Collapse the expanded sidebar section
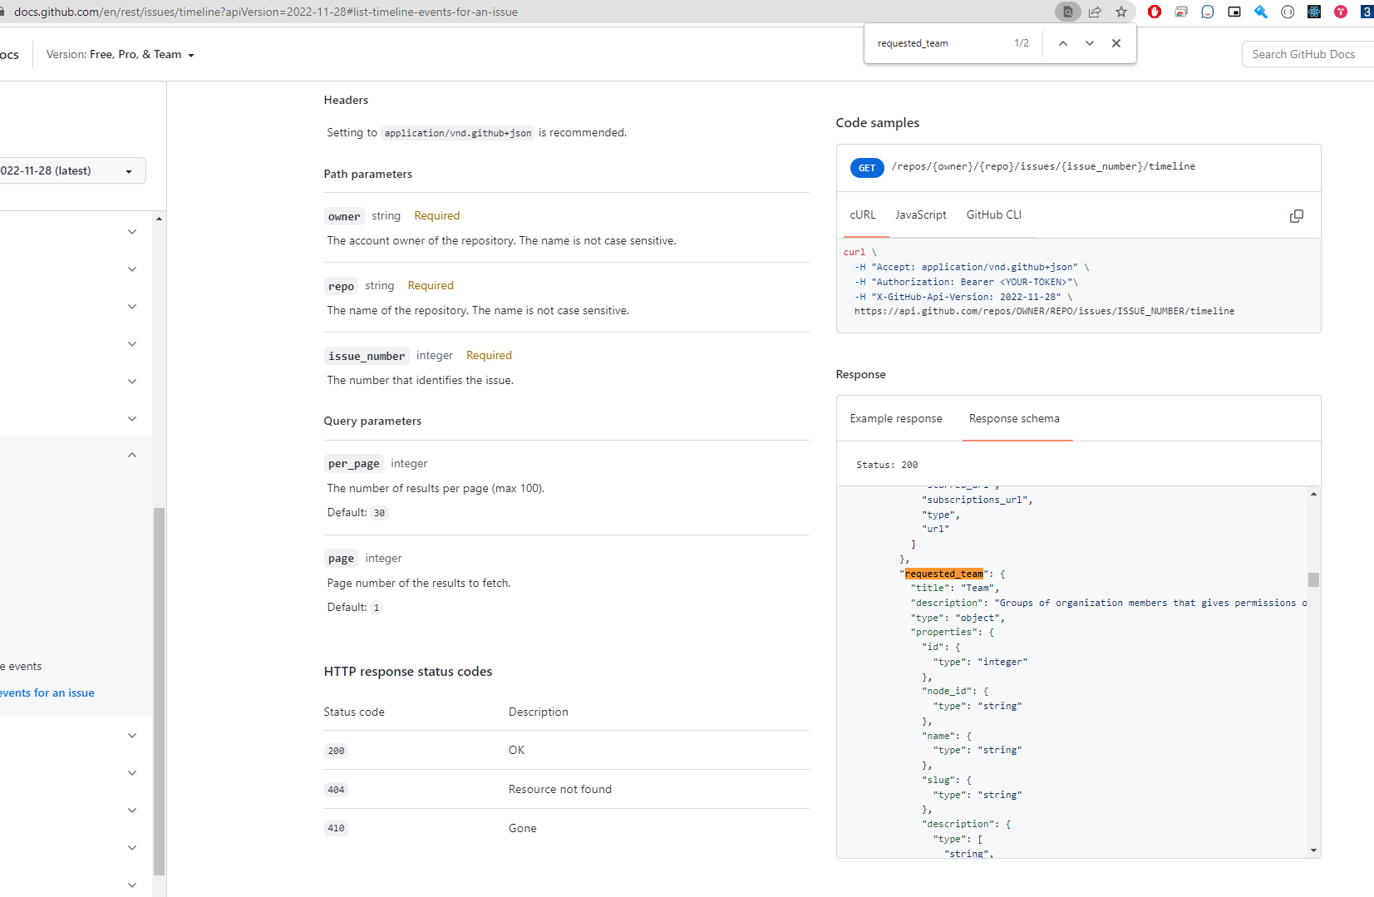This screenshot has height=897, width=1374. click(x=131, y=455)
